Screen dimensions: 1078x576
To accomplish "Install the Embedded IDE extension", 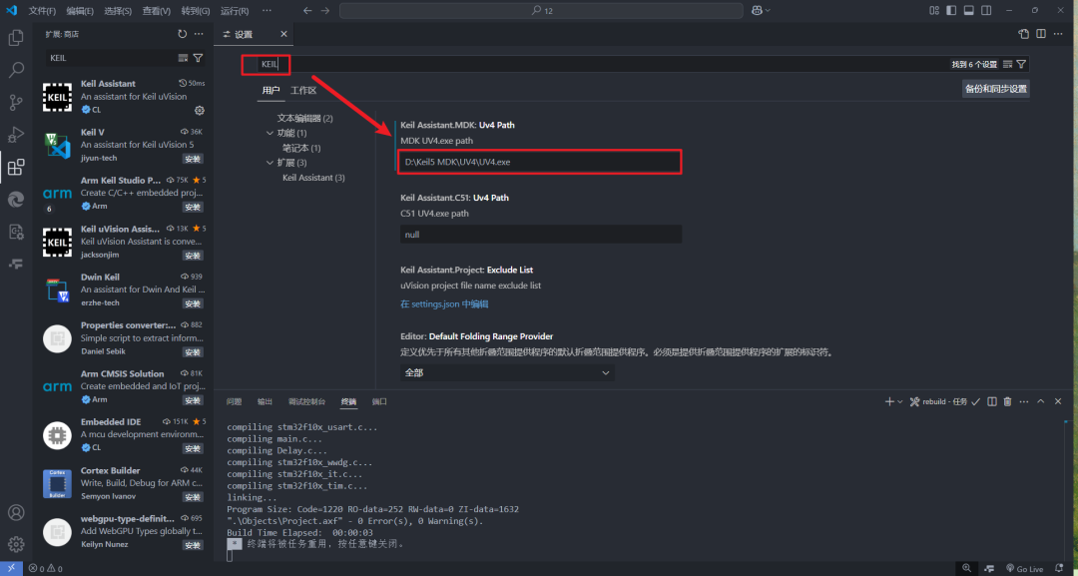I will click(x=193, y=449).
